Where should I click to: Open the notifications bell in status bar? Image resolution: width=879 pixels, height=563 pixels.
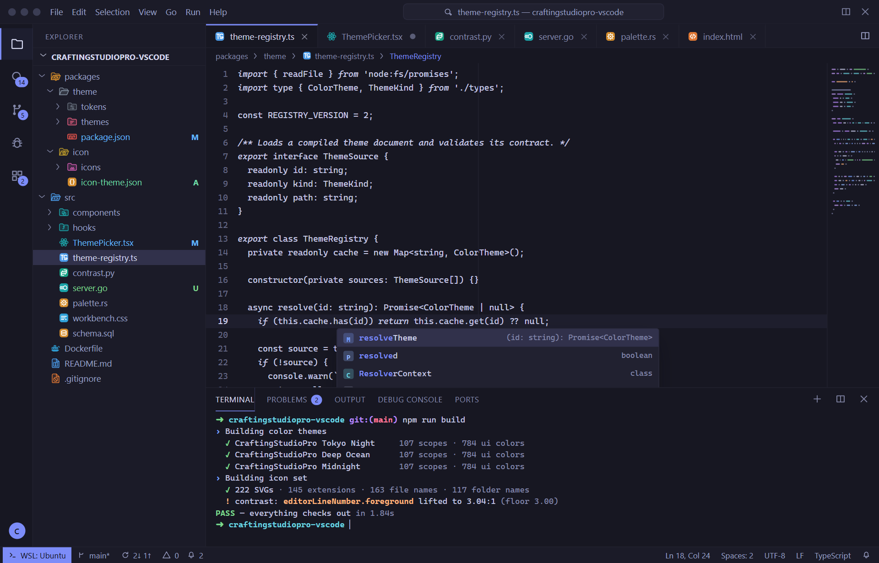pos(866,555)
